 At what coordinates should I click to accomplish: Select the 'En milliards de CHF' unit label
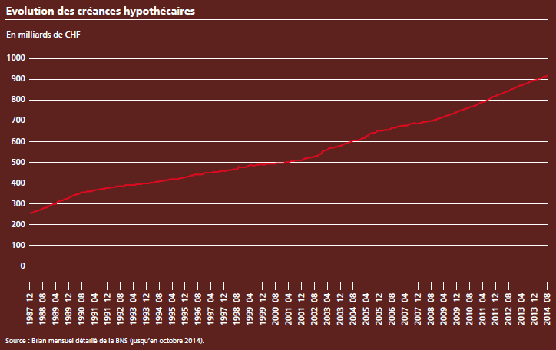(x=44, y=35)
